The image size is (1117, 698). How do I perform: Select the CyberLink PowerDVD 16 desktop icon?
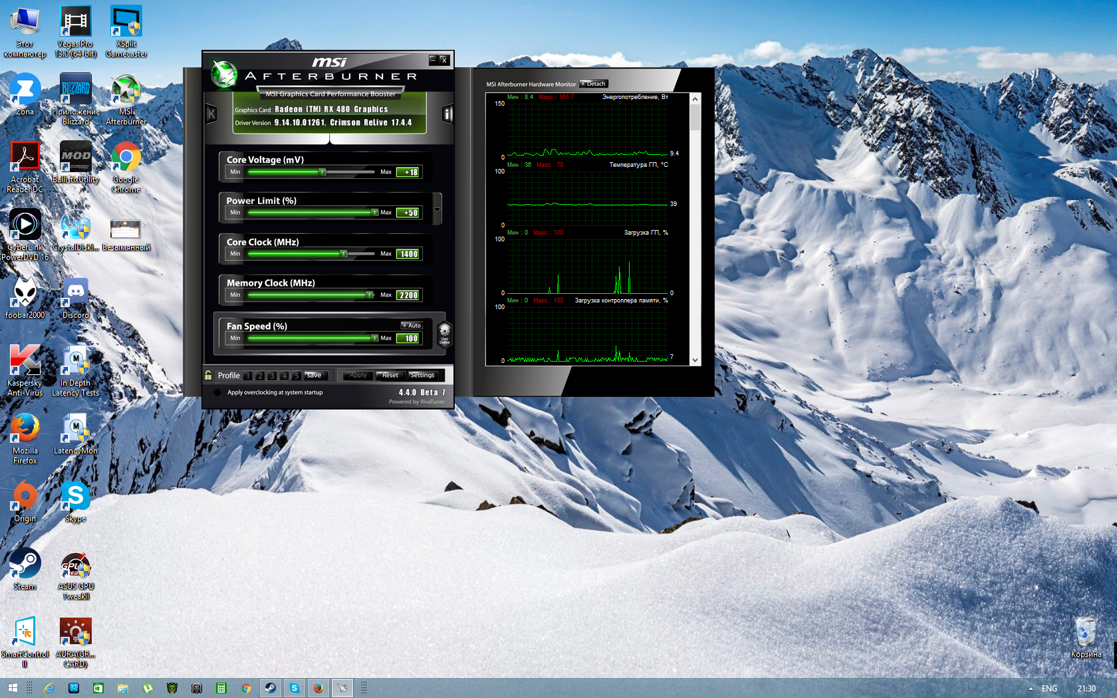25,235
